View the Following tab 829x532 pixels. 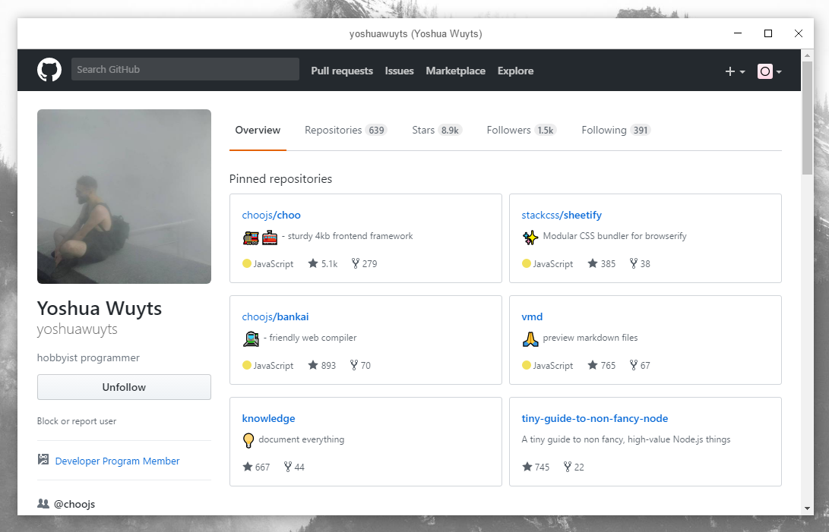(x=616, y=130)
